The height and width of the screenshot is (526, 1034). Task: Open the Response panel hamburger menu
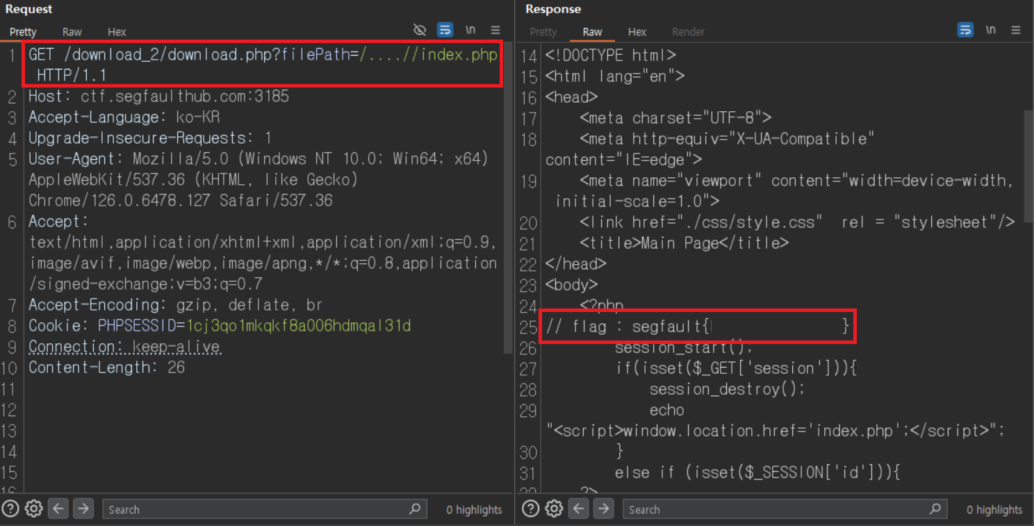1016,30
